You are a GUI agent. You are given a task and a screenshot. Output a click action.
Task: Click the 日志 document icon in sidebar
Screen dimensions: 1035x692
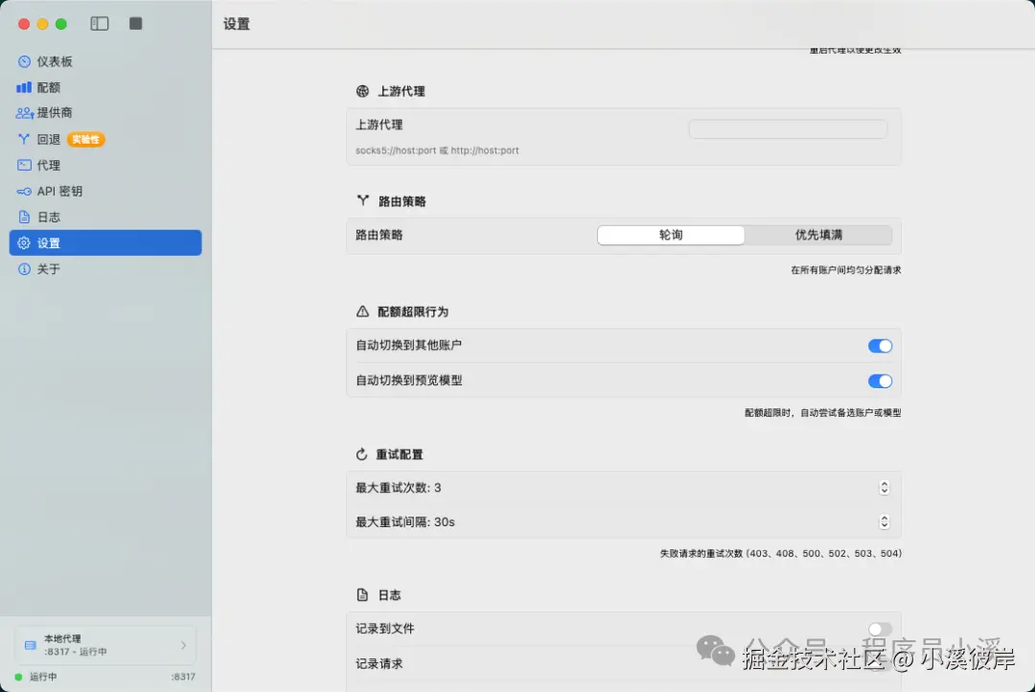click(24, 217)
